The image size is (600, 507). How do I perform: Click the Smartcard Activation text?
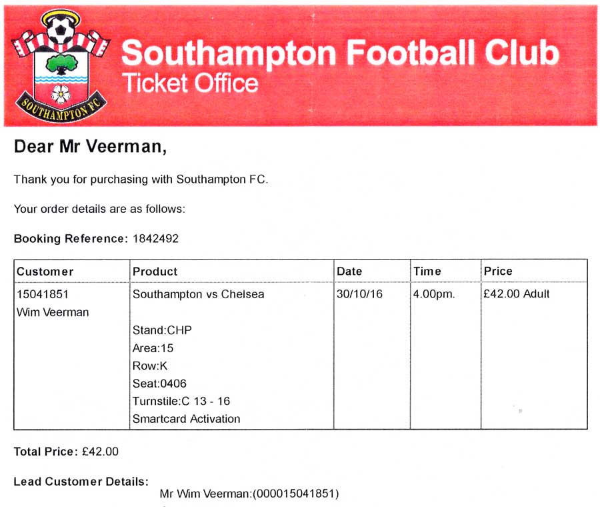click(187, 419)
